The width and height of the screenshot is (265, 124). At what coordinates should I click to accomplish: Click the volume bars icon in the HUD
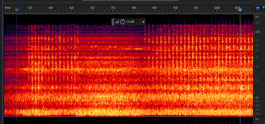(117, 22)
